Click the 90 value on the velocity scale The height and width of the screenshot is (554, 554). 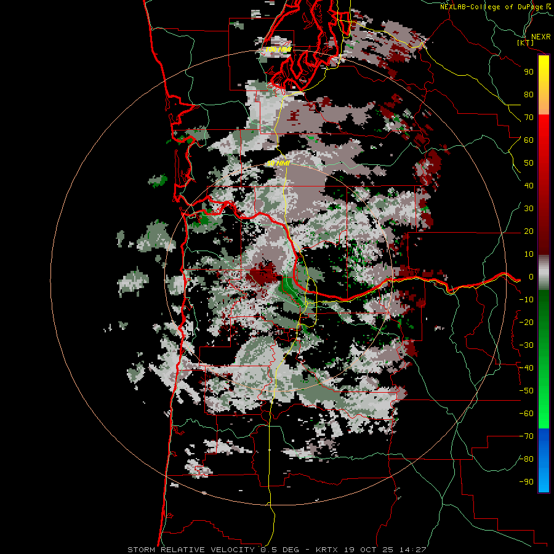pyautogui.click(x=529, y=72)
